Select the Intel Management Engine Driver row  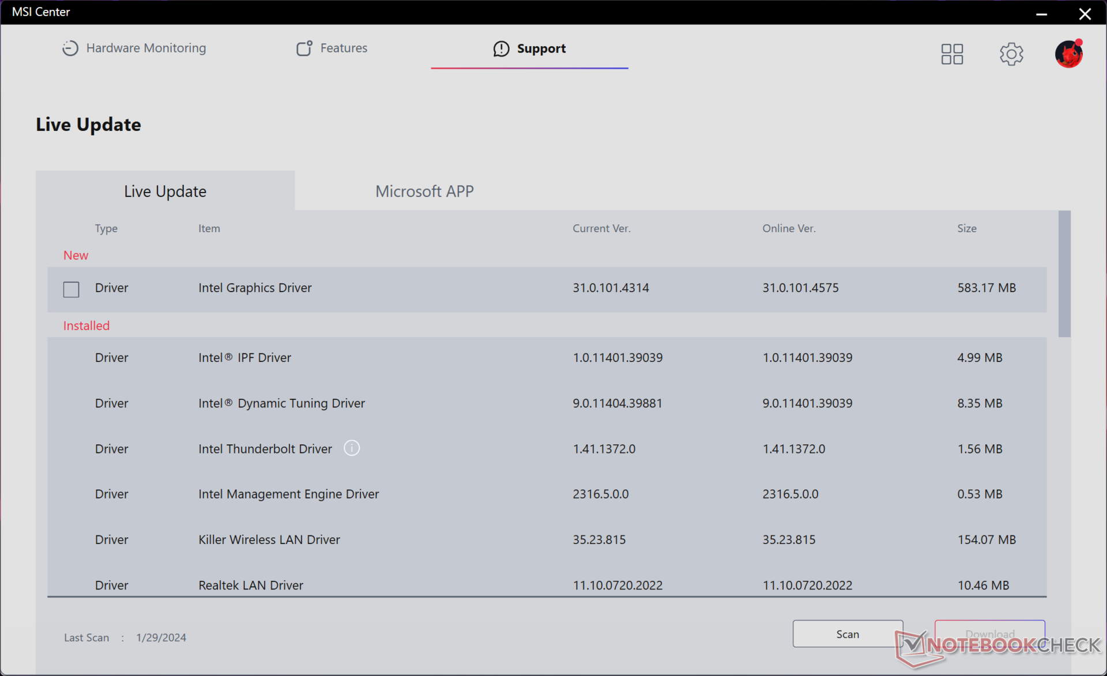[547, 494]
